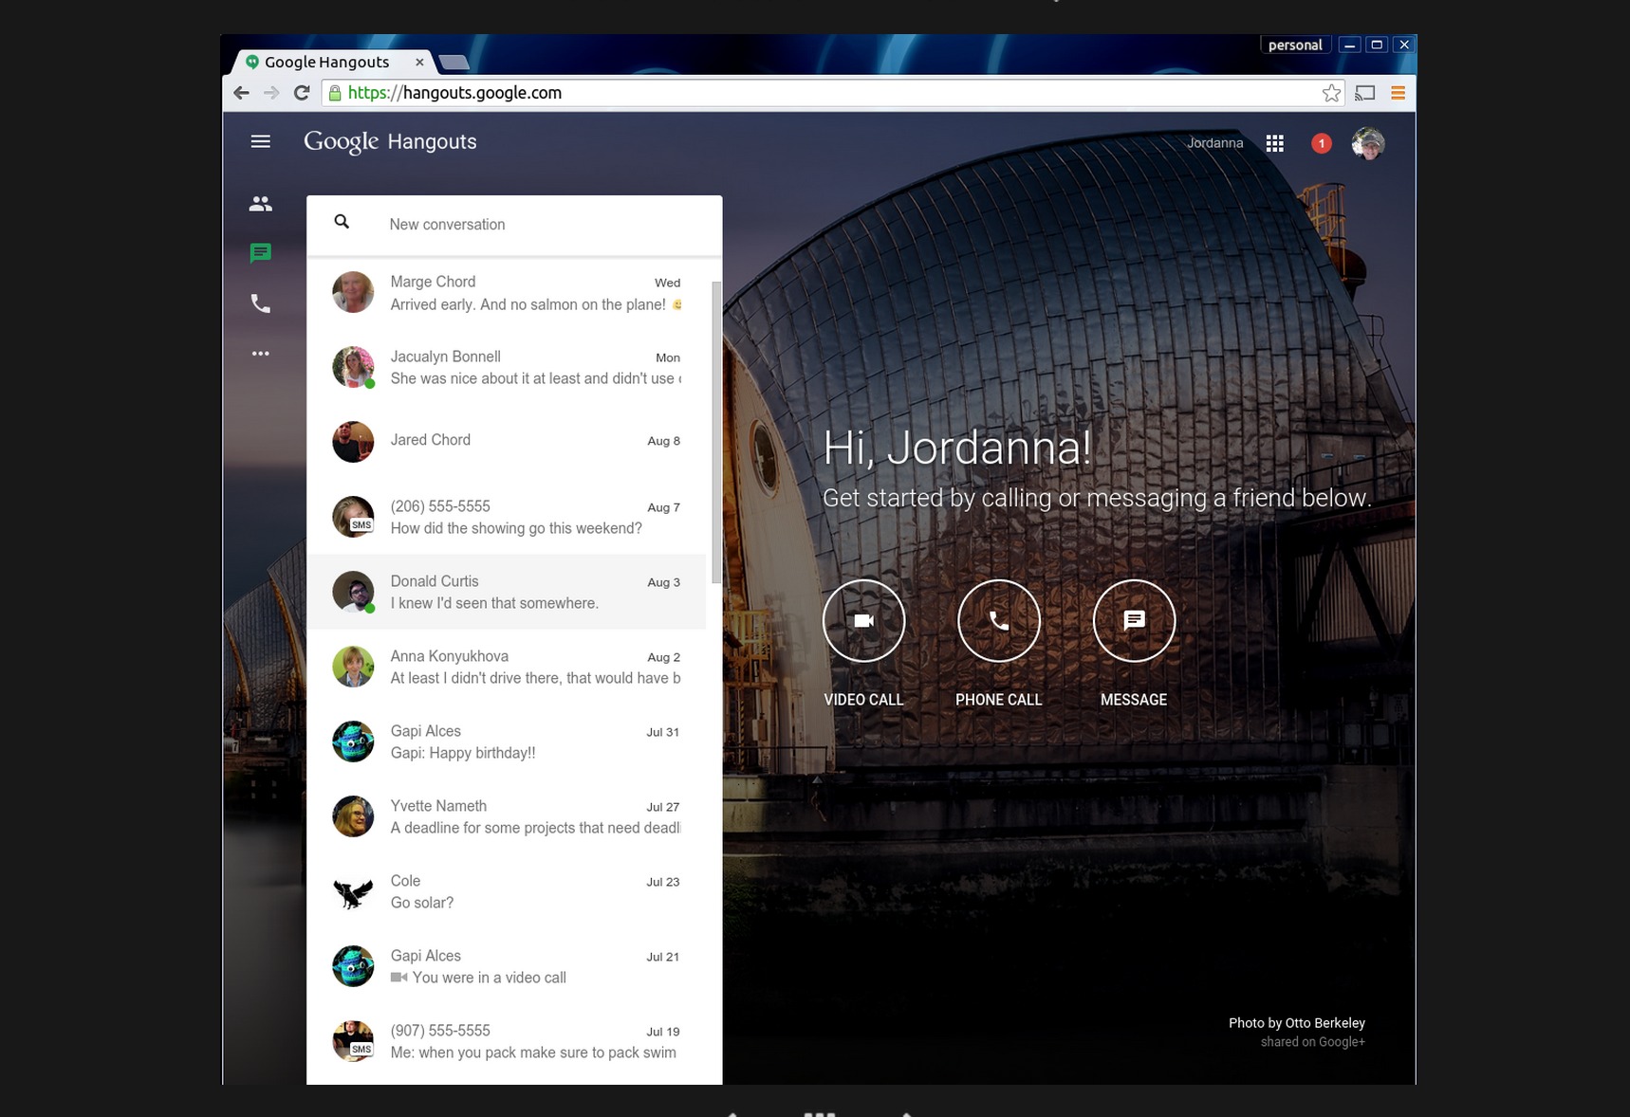Bookmark this page with the star
The height and width of the screenshot is (1117, 1630).
pyautogui.click(x=1331, y=93)
